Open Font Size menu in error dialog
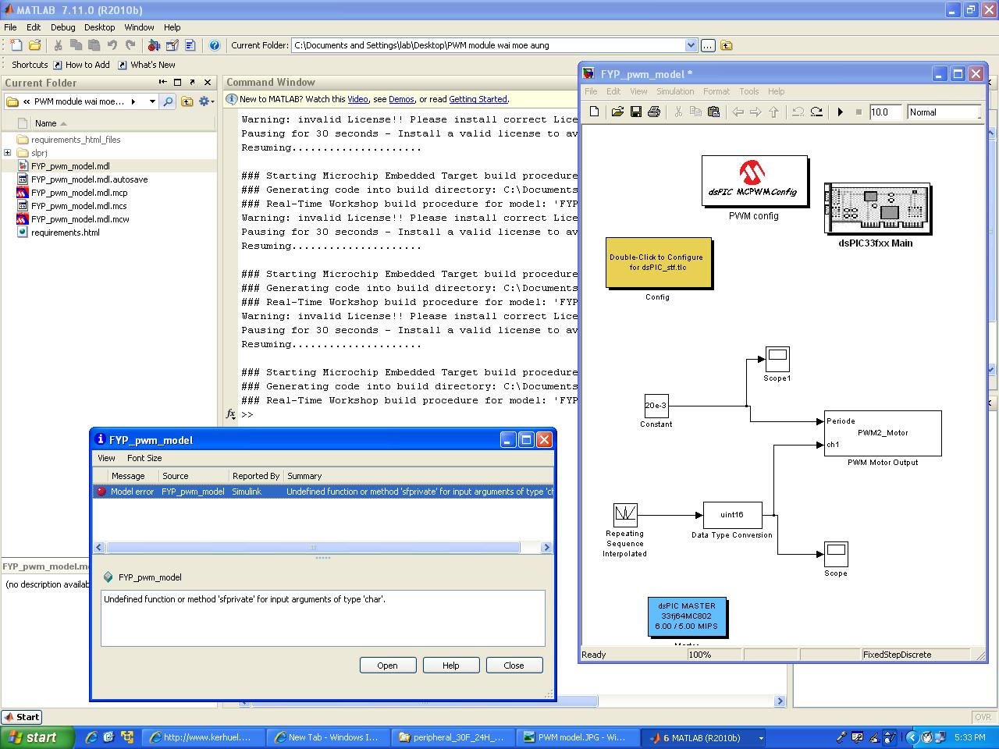Screen dimensions: 999x749 [x=144, y=458]
